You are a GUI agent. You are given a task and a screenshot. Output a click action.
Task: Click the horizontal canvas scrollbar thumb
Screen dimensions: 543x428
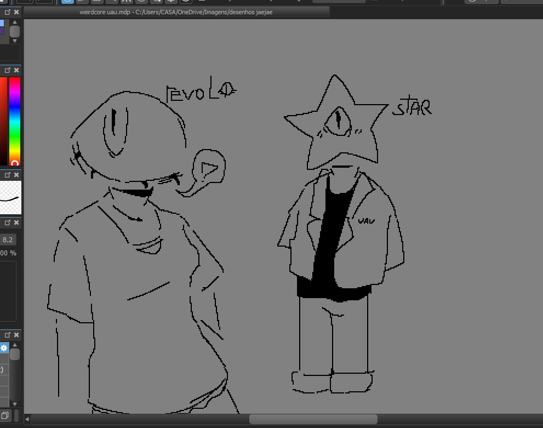tap(312, 419)
